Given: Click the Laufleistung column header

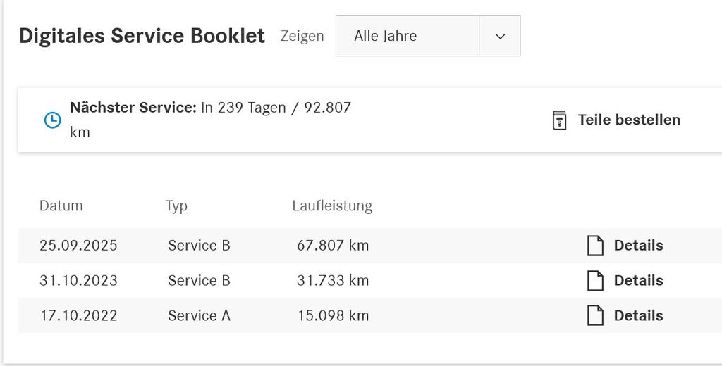Looking at the screenshot, I should click(332, 206).
